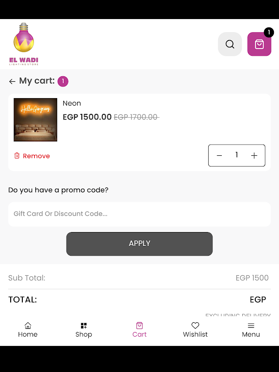Click the black notification badge on cart
The image size is (279, 372).
269,32
